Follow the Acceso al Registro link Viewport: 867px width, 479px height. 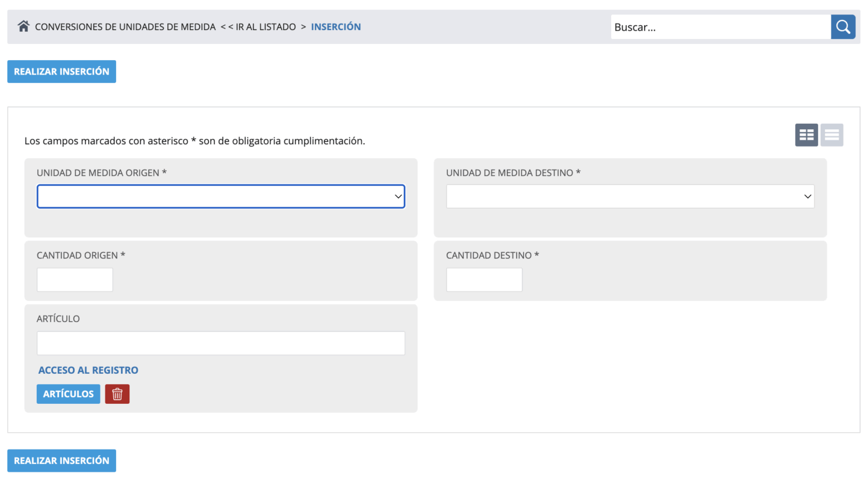(89, 370)
